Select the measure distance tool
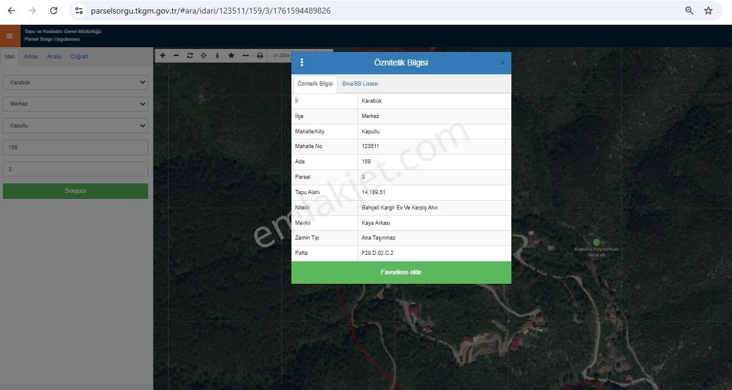 pyautogui.click(x=245, y=55)
